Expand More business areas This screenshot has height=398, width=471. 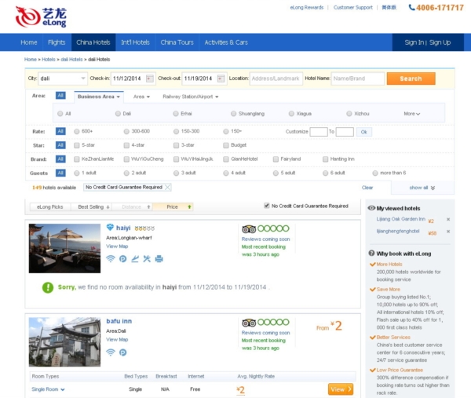pyautogui.click(x=412, y=114)
